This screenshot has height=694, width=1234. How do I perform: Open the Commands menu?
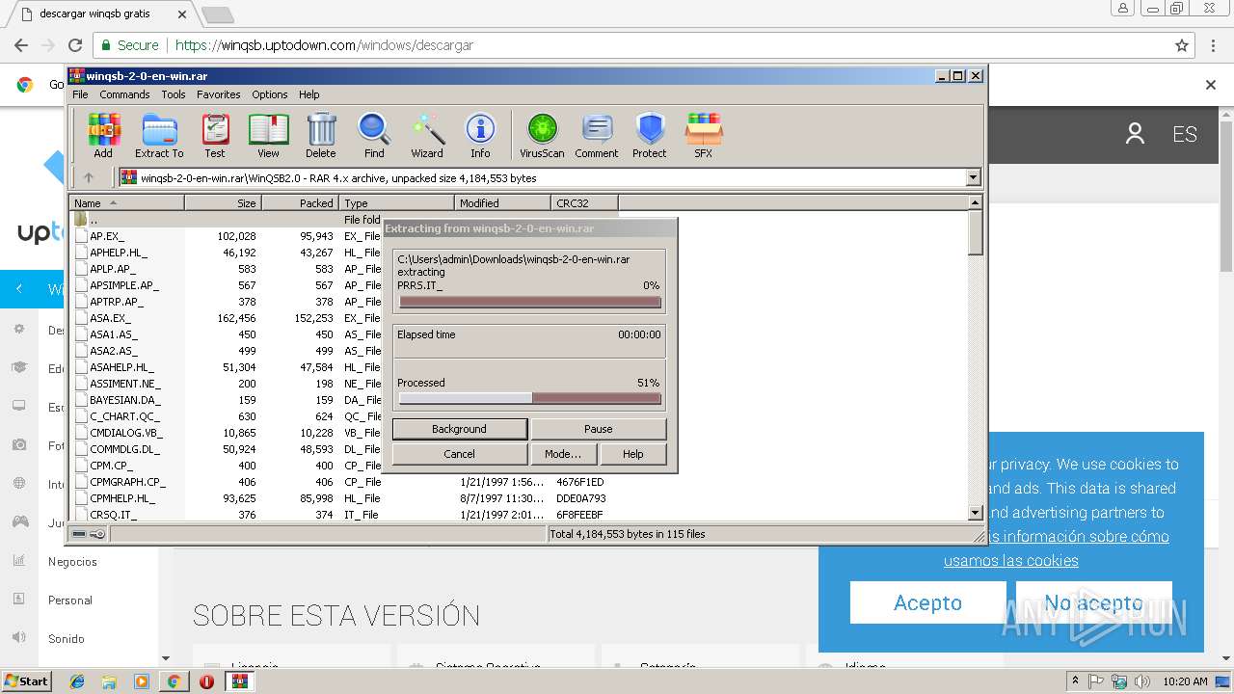tap(124, 94)
